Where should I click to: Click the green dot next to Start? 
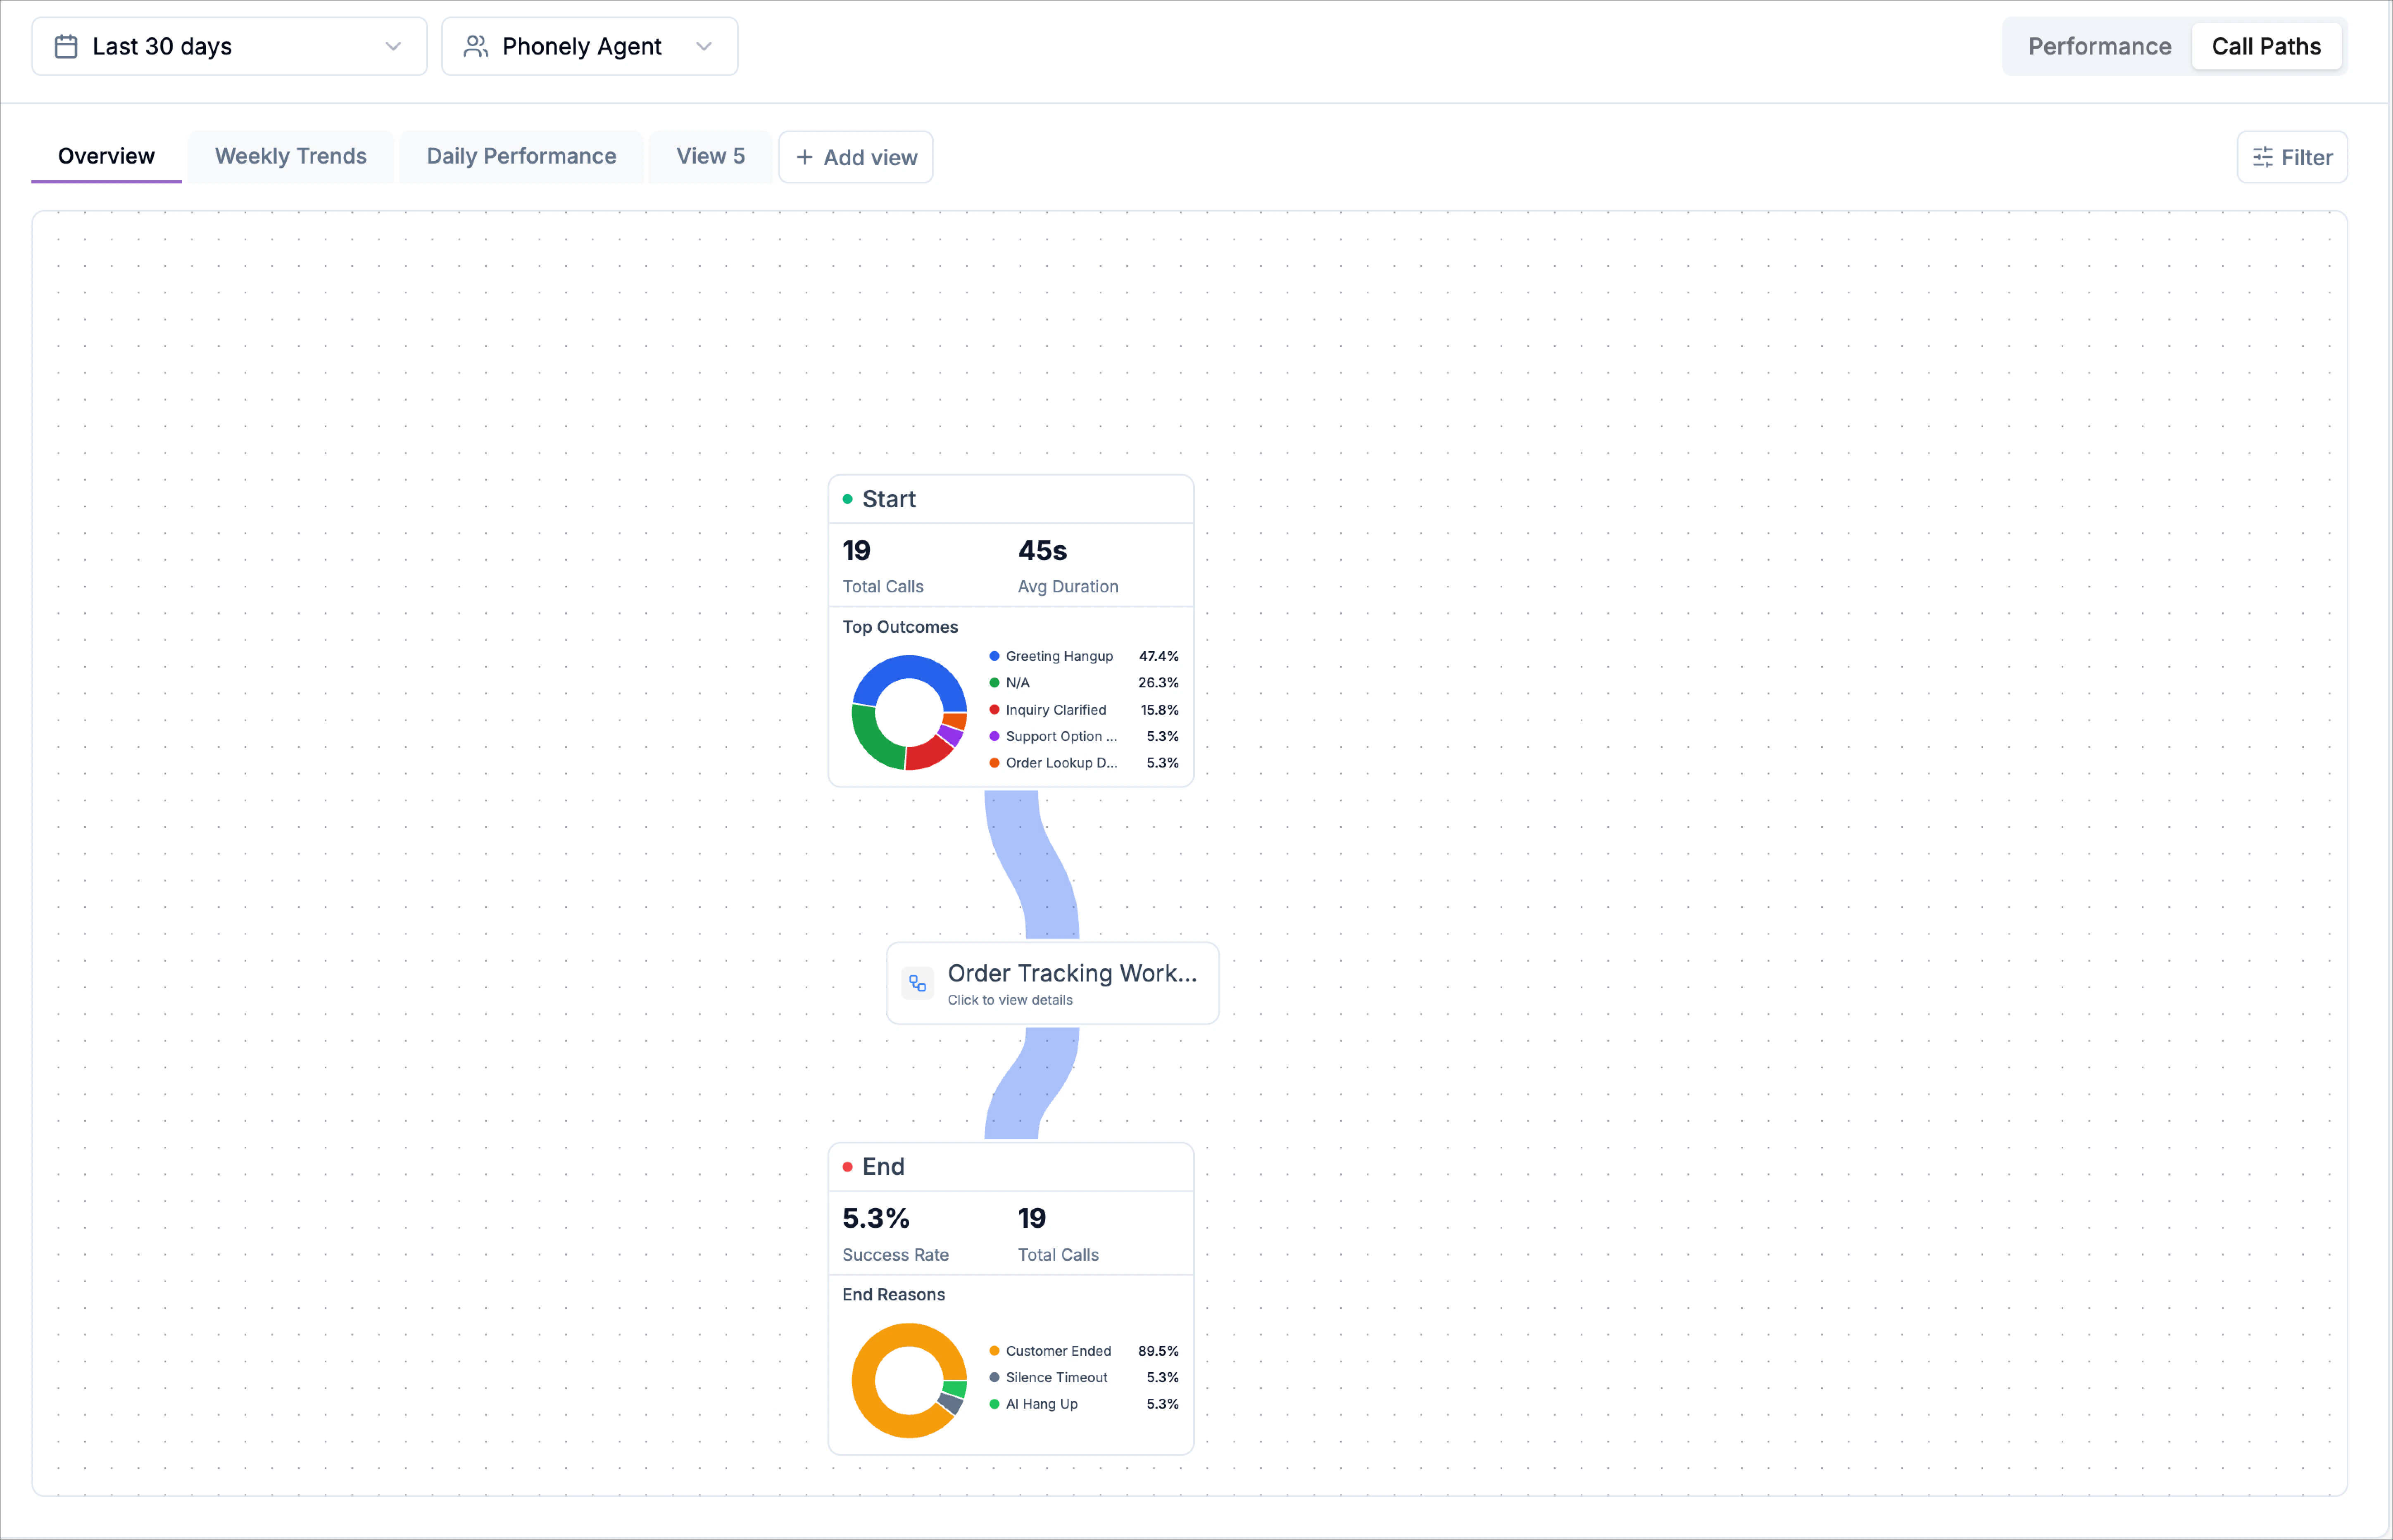coord(847,499)
